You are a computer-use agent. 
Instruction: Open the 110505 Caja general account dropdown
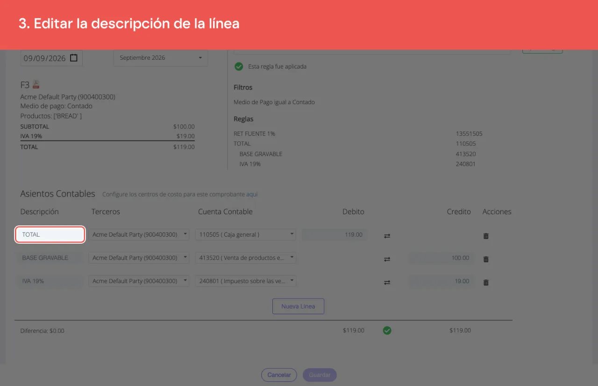246,234
